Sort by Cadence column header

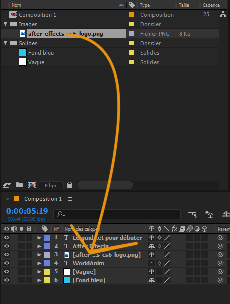point(211,5)
